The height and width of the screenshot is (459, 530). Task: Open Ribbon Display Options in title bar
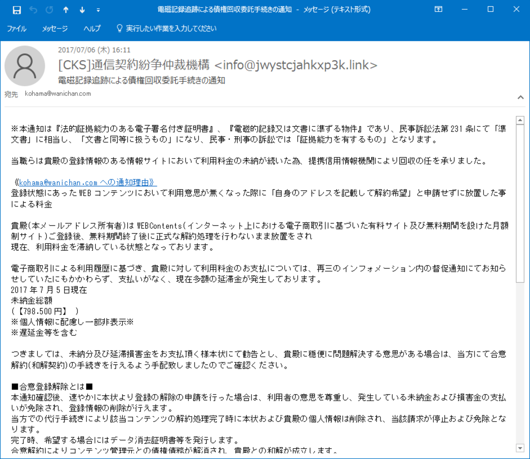coord(438,9)
